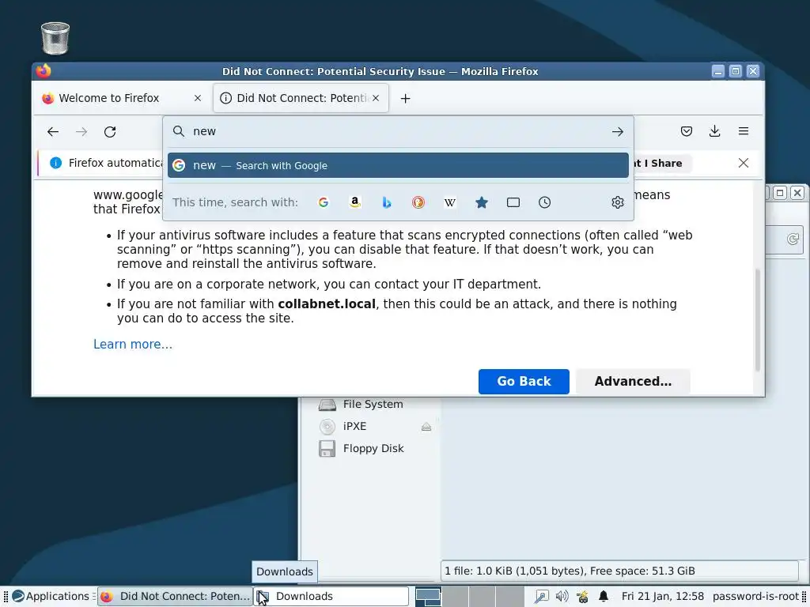
Task: Go back using Firefox back arrow
Action: tap(53, 132)
